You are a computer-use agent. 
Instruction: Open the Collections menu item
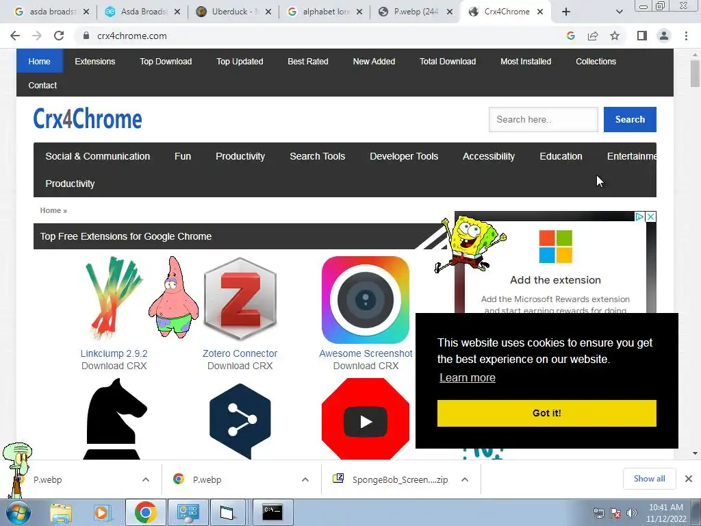(596, 61)
